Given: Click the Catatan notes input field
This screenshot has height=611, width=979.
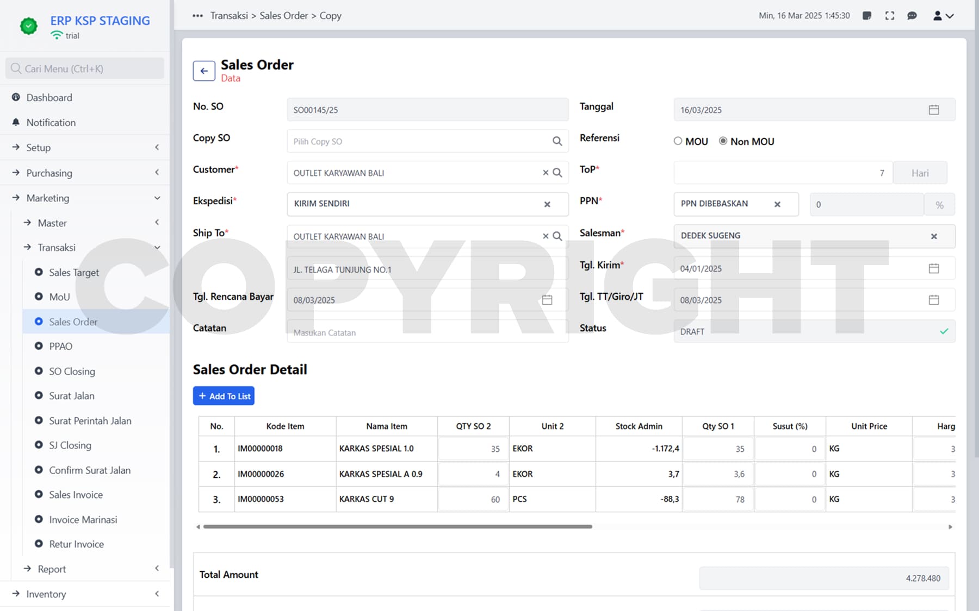Looking at the screenshot, I should pyautogui.click(x=427, y=332).
